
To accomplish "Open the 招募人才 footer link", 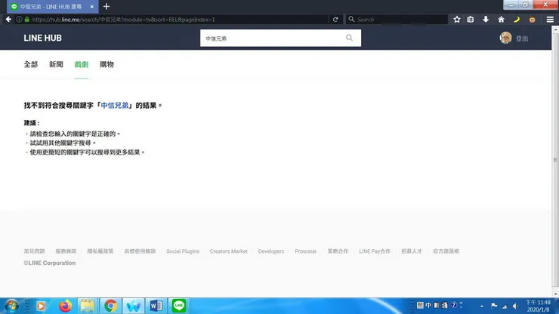I will coord(412,251).
